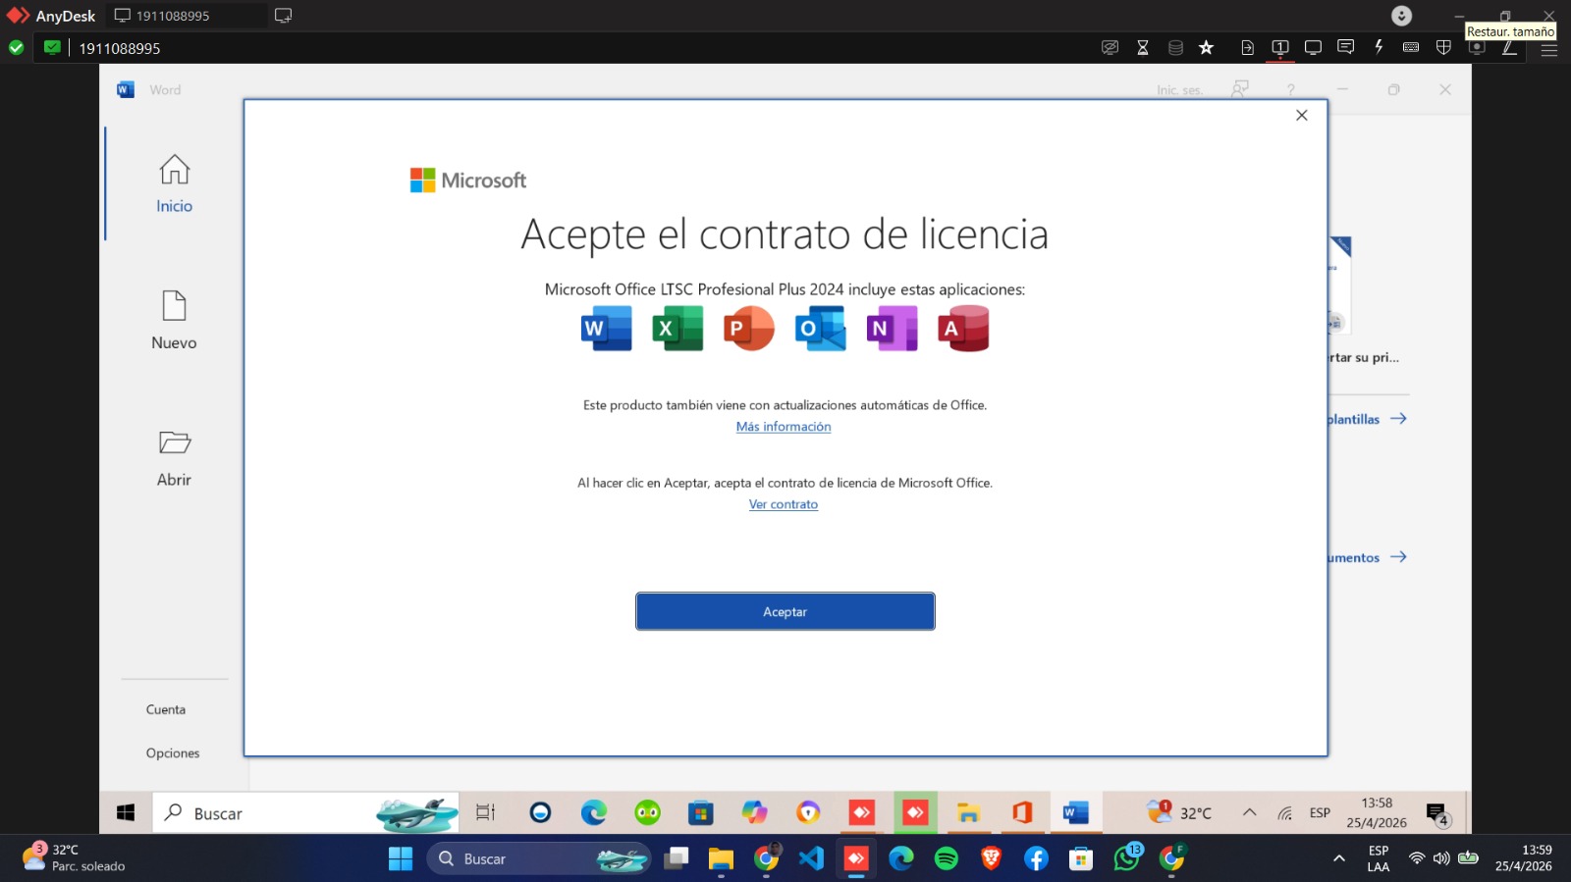
Task: Open remote notification center icon
Action: (1437, 814)
